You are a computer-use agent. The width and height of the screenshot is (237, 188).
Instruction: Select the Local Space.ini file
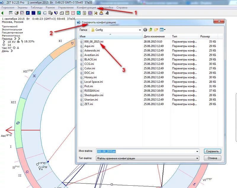pyautogui.click(x=94, y=82)
